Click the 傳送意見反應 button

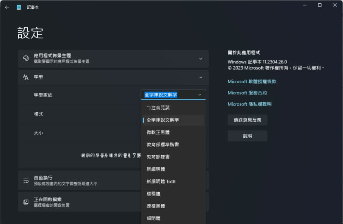point(248,120)
